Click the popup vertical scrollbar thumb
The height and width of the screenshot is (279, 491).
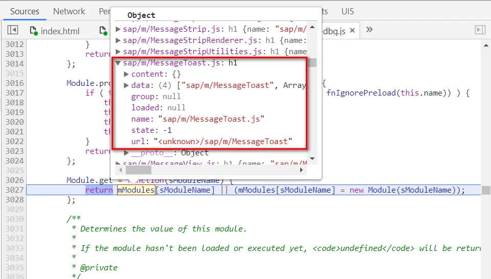click(x=312, y=62)
